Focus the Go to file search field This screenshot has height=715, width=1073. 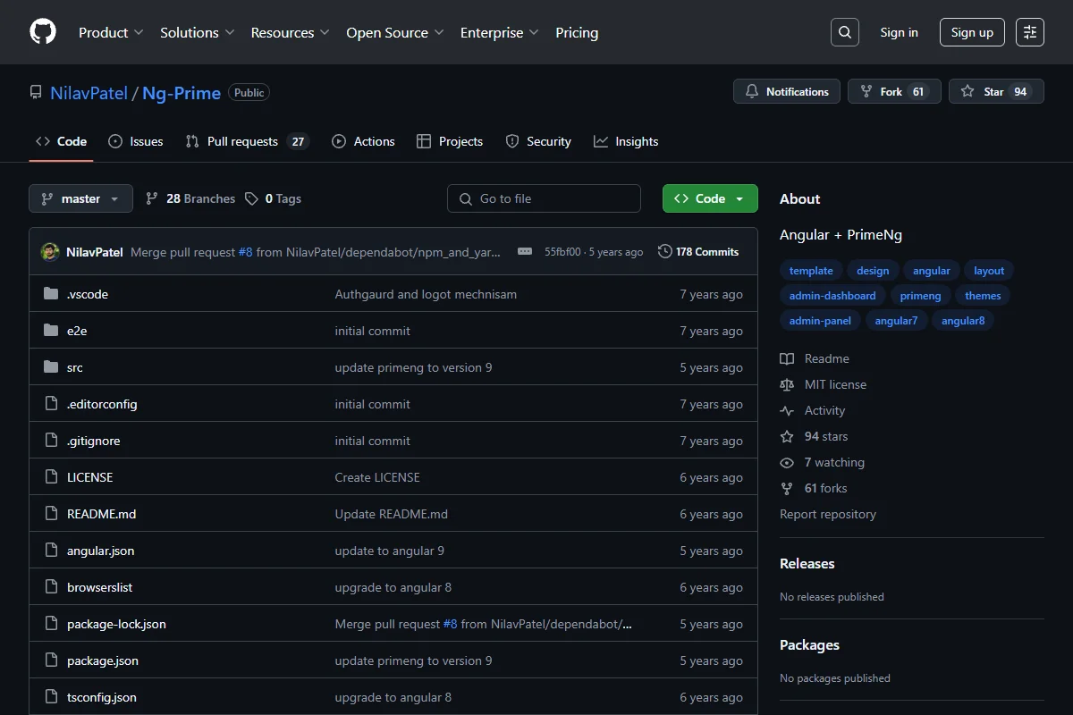click(544, 198)
